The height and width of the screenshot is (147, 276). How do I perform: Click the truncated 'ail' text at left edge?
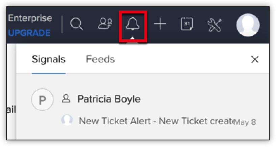click(11, 110)
